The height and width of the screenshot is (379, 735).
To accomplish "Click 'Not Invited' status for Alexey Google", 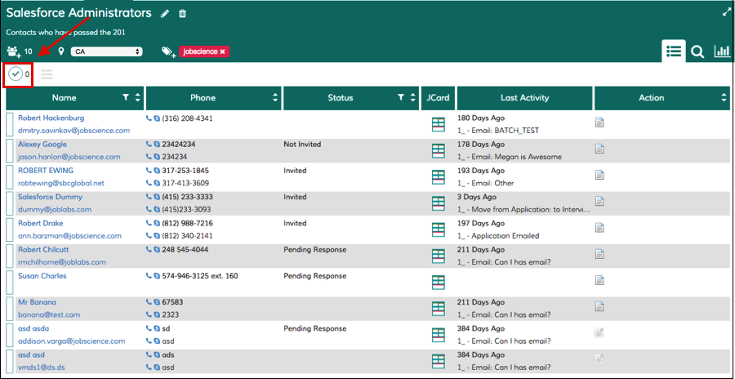I will point(302,145).
